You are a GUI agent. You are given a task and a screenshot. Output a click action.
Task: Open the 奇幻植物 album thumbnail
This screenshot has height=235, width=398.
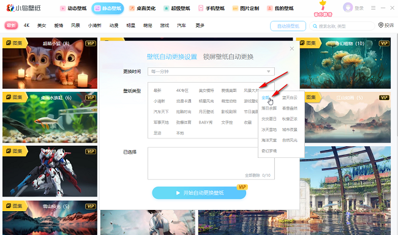click(x=345, y=63)
